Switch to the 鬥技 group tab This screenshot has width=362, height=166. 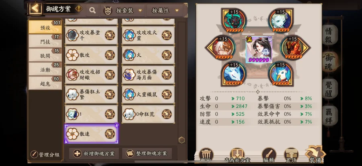click(x=45, y=41)
